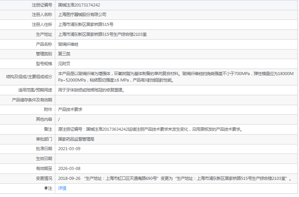The height and width of the screenshot is (197, 299).
Task: Select the 见附页 value
Action: click(x=64, y=64)
